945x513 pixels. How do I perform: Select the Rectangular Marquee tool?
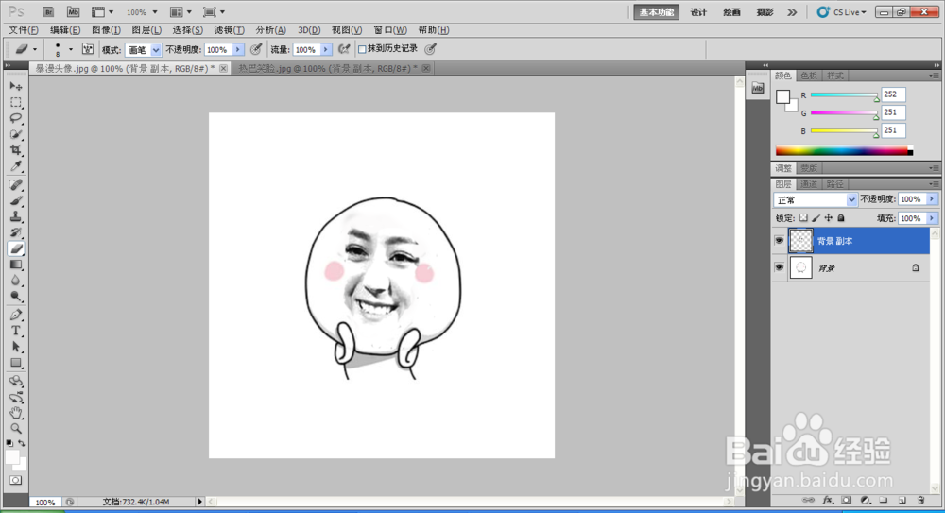click(x=16, y=102)
